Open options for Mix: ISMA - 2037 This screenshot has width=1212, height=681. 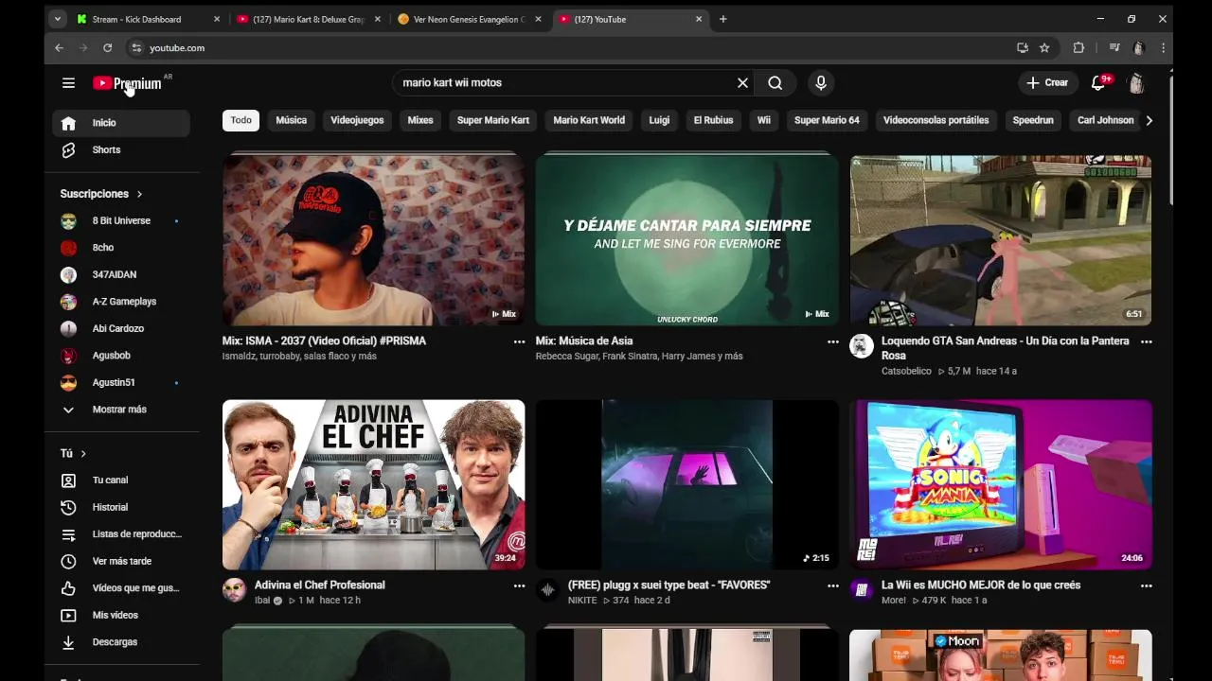(x=519, y=342)
